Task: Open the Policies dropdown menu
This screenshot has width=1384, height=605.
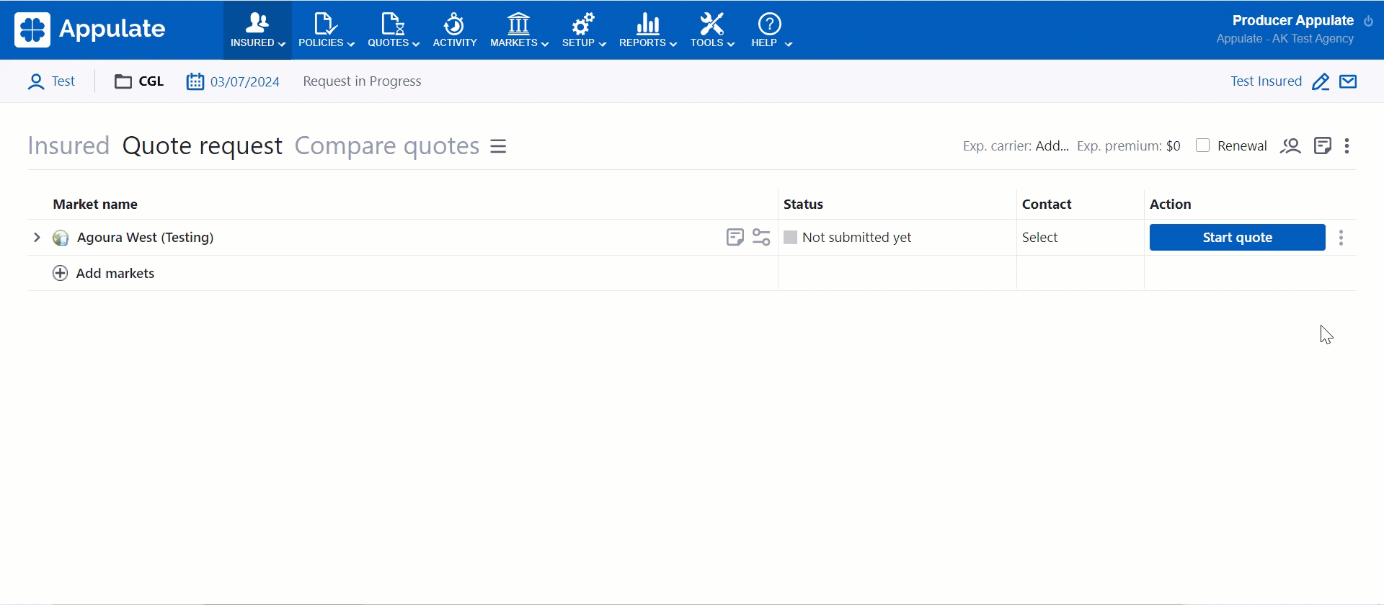Action: [326, 30]
